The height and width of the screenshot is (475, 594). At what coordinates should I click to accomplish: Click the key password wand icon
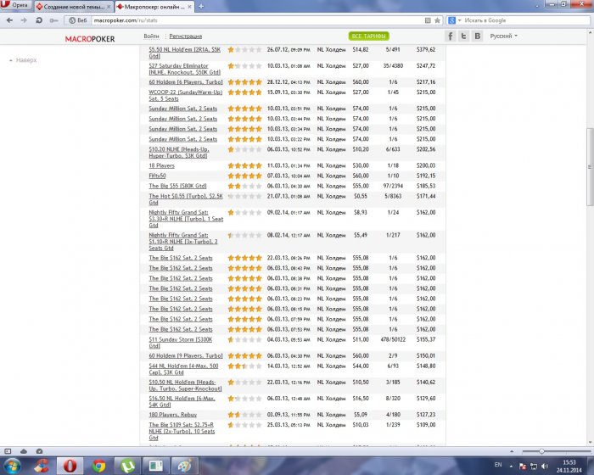point(54,20)
